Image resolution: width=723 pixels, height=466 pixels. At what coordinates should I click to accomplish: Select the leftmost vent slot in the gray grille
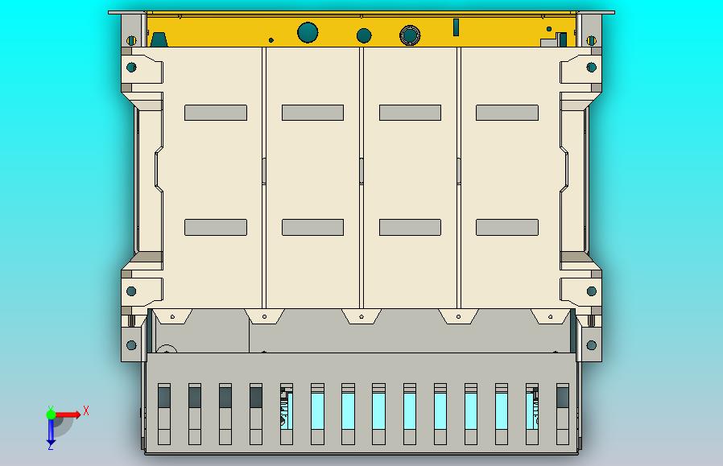164,414
